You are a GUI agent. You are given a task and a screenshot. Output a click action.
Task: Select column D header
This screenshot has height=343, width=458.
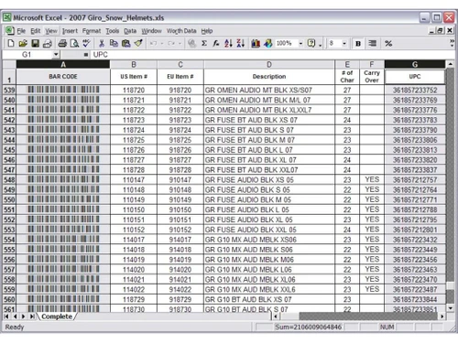click(x=269, y=64)
